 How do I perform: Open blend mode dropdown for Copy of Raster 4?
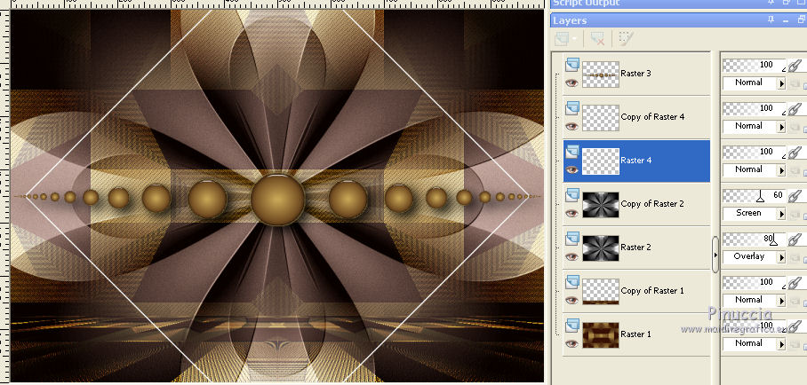coord(781,127)
